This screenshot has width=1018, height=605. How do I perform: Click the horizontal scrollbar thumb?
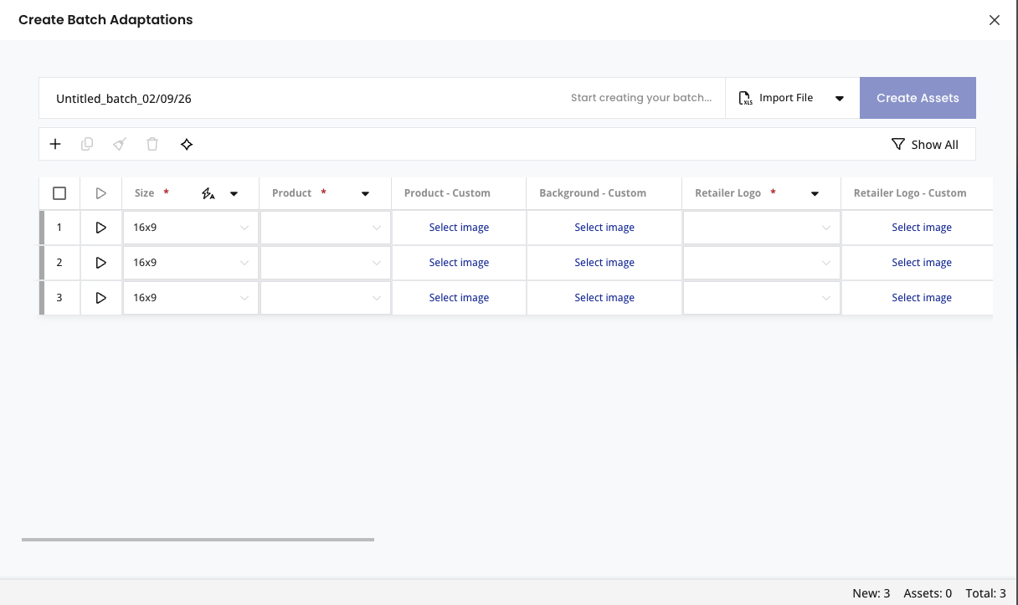[x=198, y=540]
